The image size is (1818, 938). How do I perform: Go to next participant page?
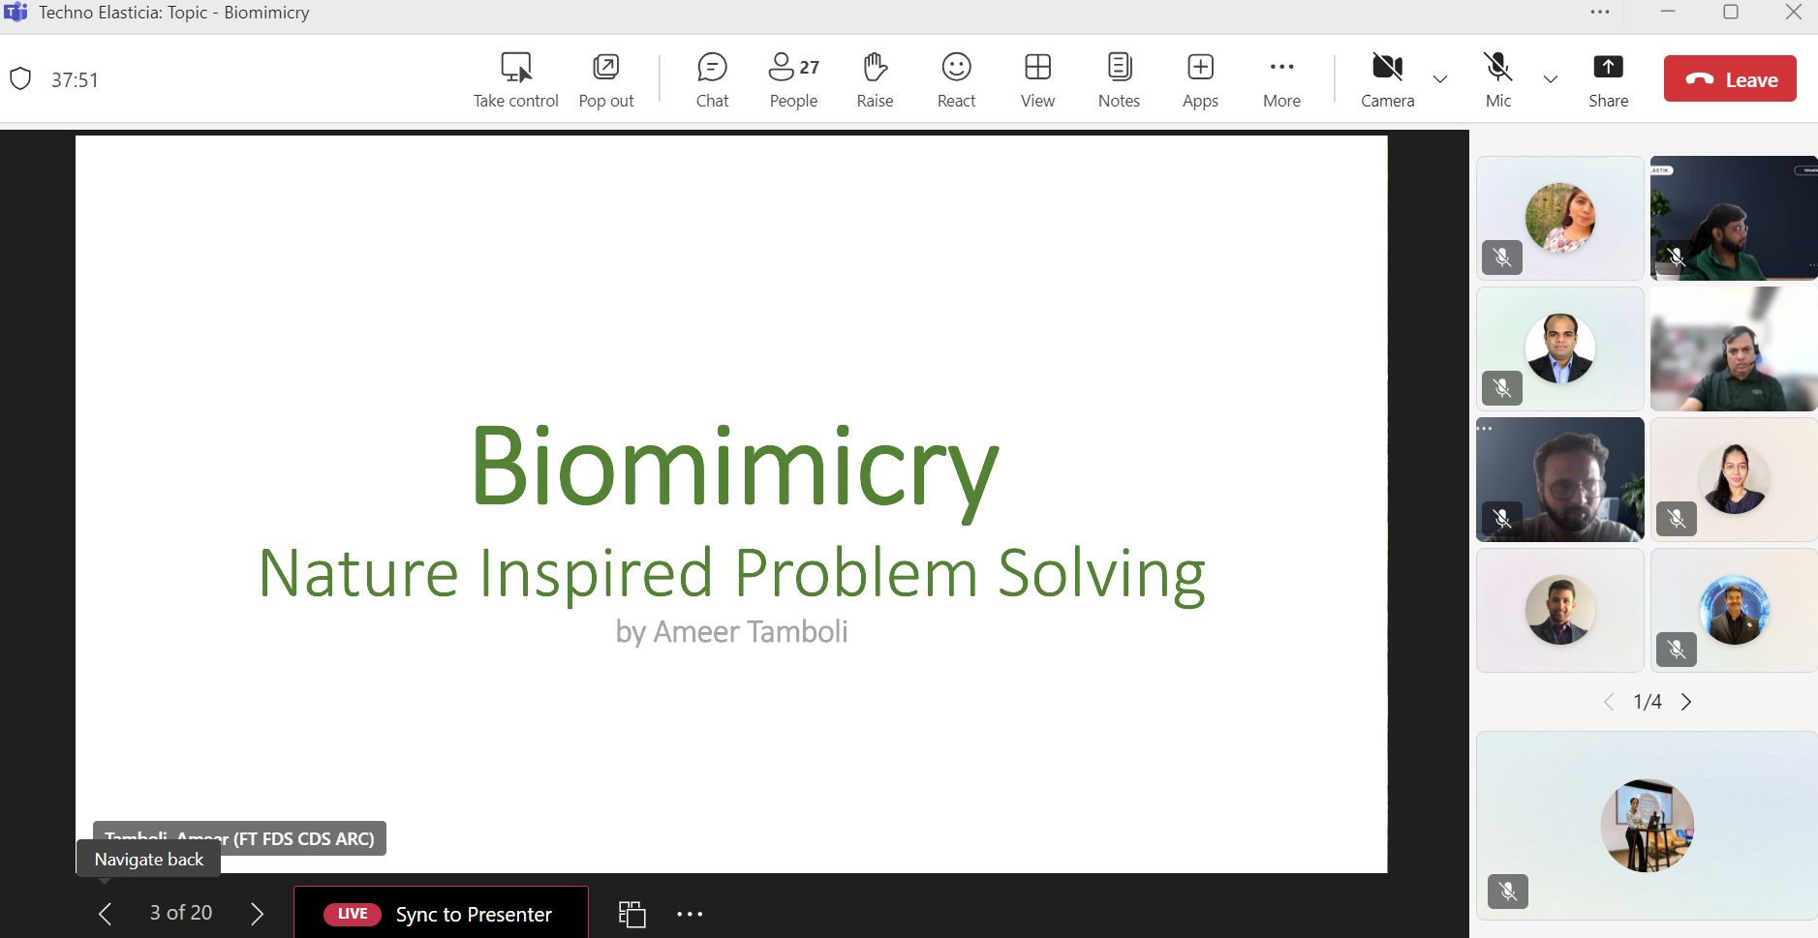pyautogui.click(x=1686, y=702)
